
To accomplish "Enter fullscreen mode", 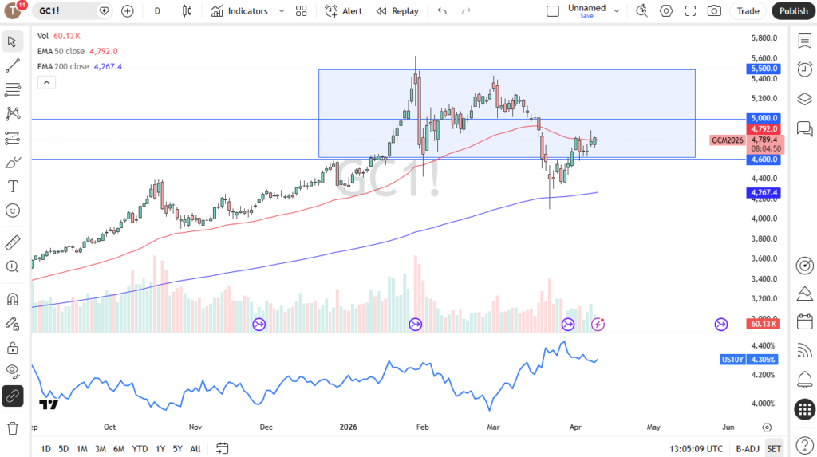I will click(x=690, y=11).
